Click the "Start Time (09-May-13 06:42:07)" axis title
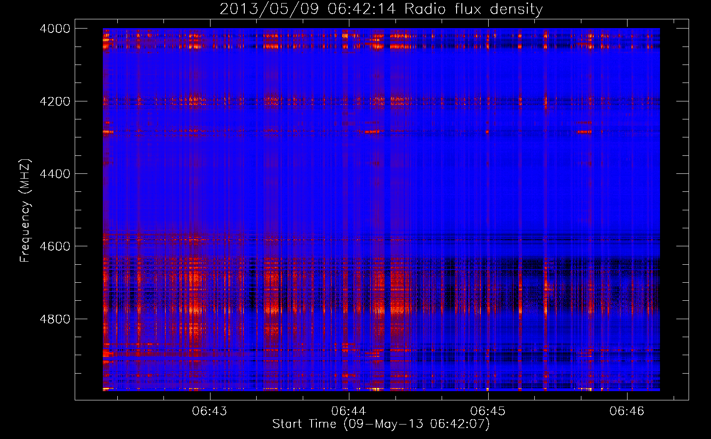 coord(381,424)
